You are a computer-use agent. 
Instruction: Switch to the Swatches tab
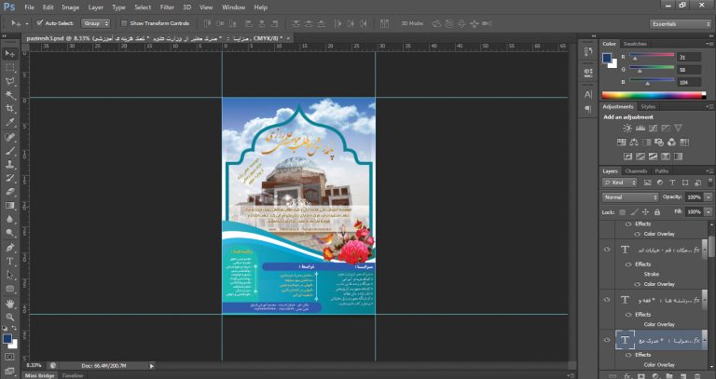click(635, 43)
